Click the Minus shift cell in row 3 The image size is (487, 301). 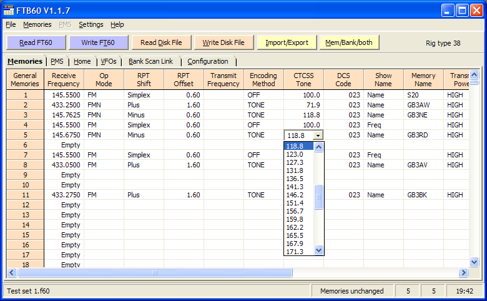point(144,115)
